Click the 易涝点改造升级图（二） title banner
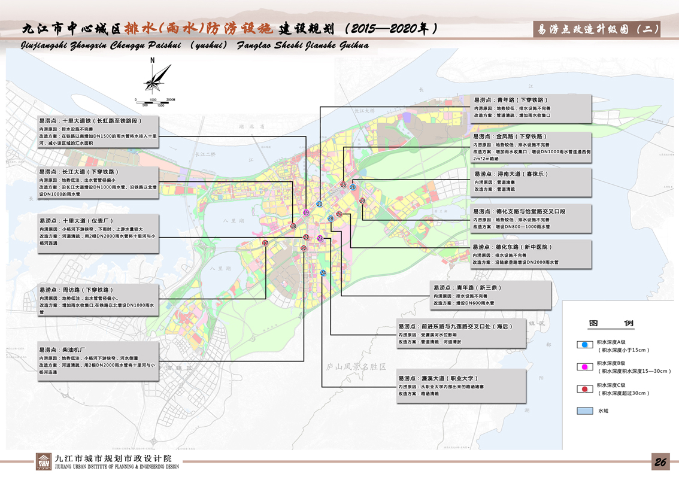This screenshot has height=480, width=679. tap(596, 29)
